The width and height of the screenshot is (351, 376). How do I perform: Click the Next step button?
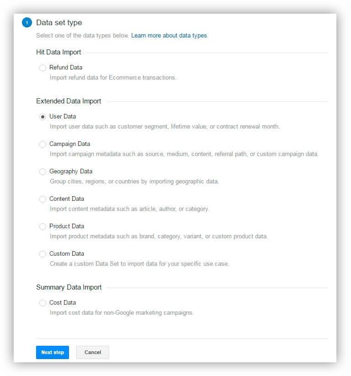pyautogui.click(x=53, y=352)
